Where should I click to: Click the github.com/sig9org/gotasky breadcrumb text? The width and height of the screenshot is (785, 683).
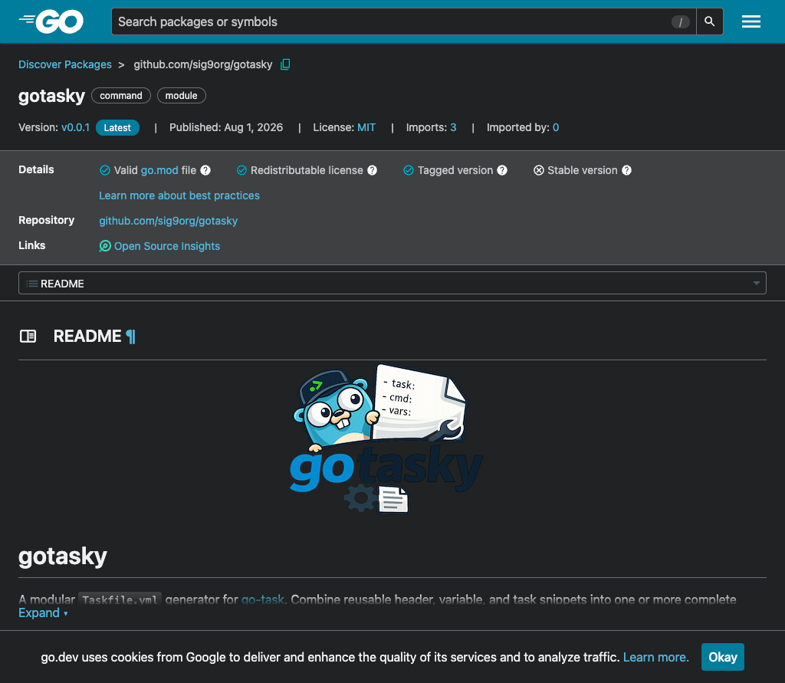pos(202,64)
